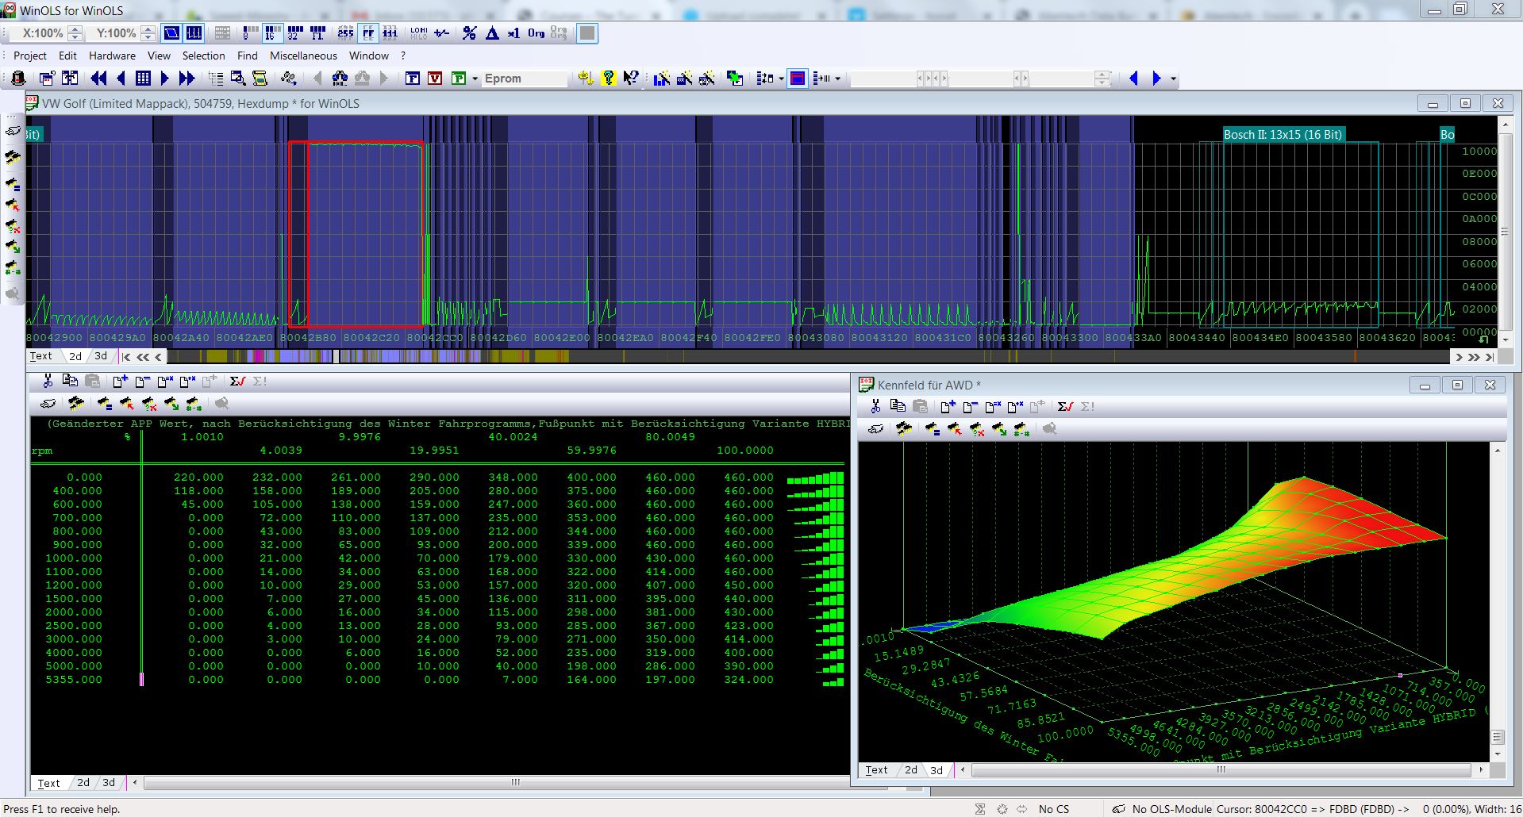Click hexdump jump-to-start navigation button

point(126,357)
